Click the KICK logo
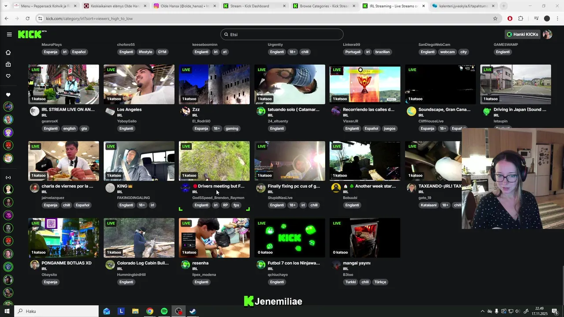Screen dimensions: 564x317 (x=32, y=34)
